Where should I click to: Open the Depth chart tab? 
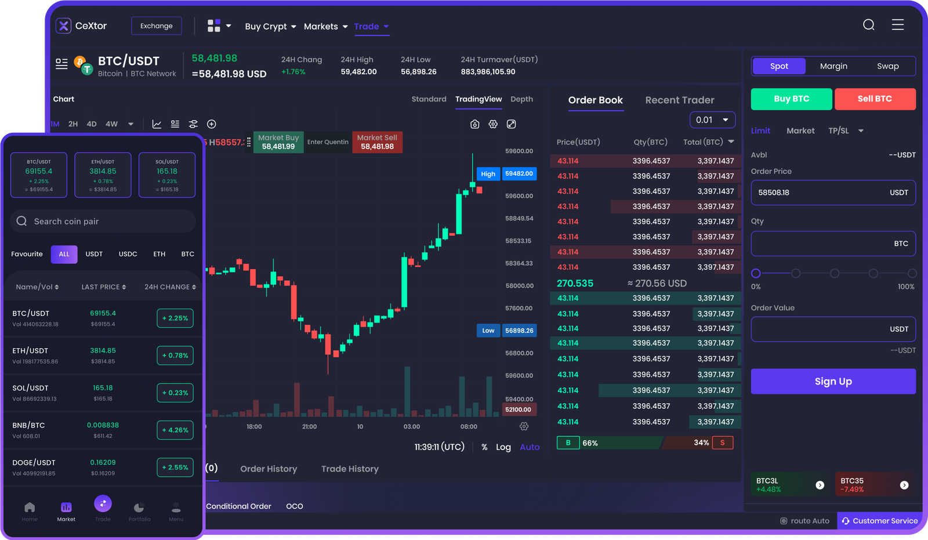(521, 99)
